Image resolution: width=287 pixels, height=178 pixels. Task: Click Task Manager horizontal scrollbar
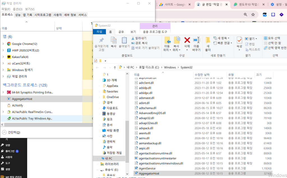click(48, 125)
